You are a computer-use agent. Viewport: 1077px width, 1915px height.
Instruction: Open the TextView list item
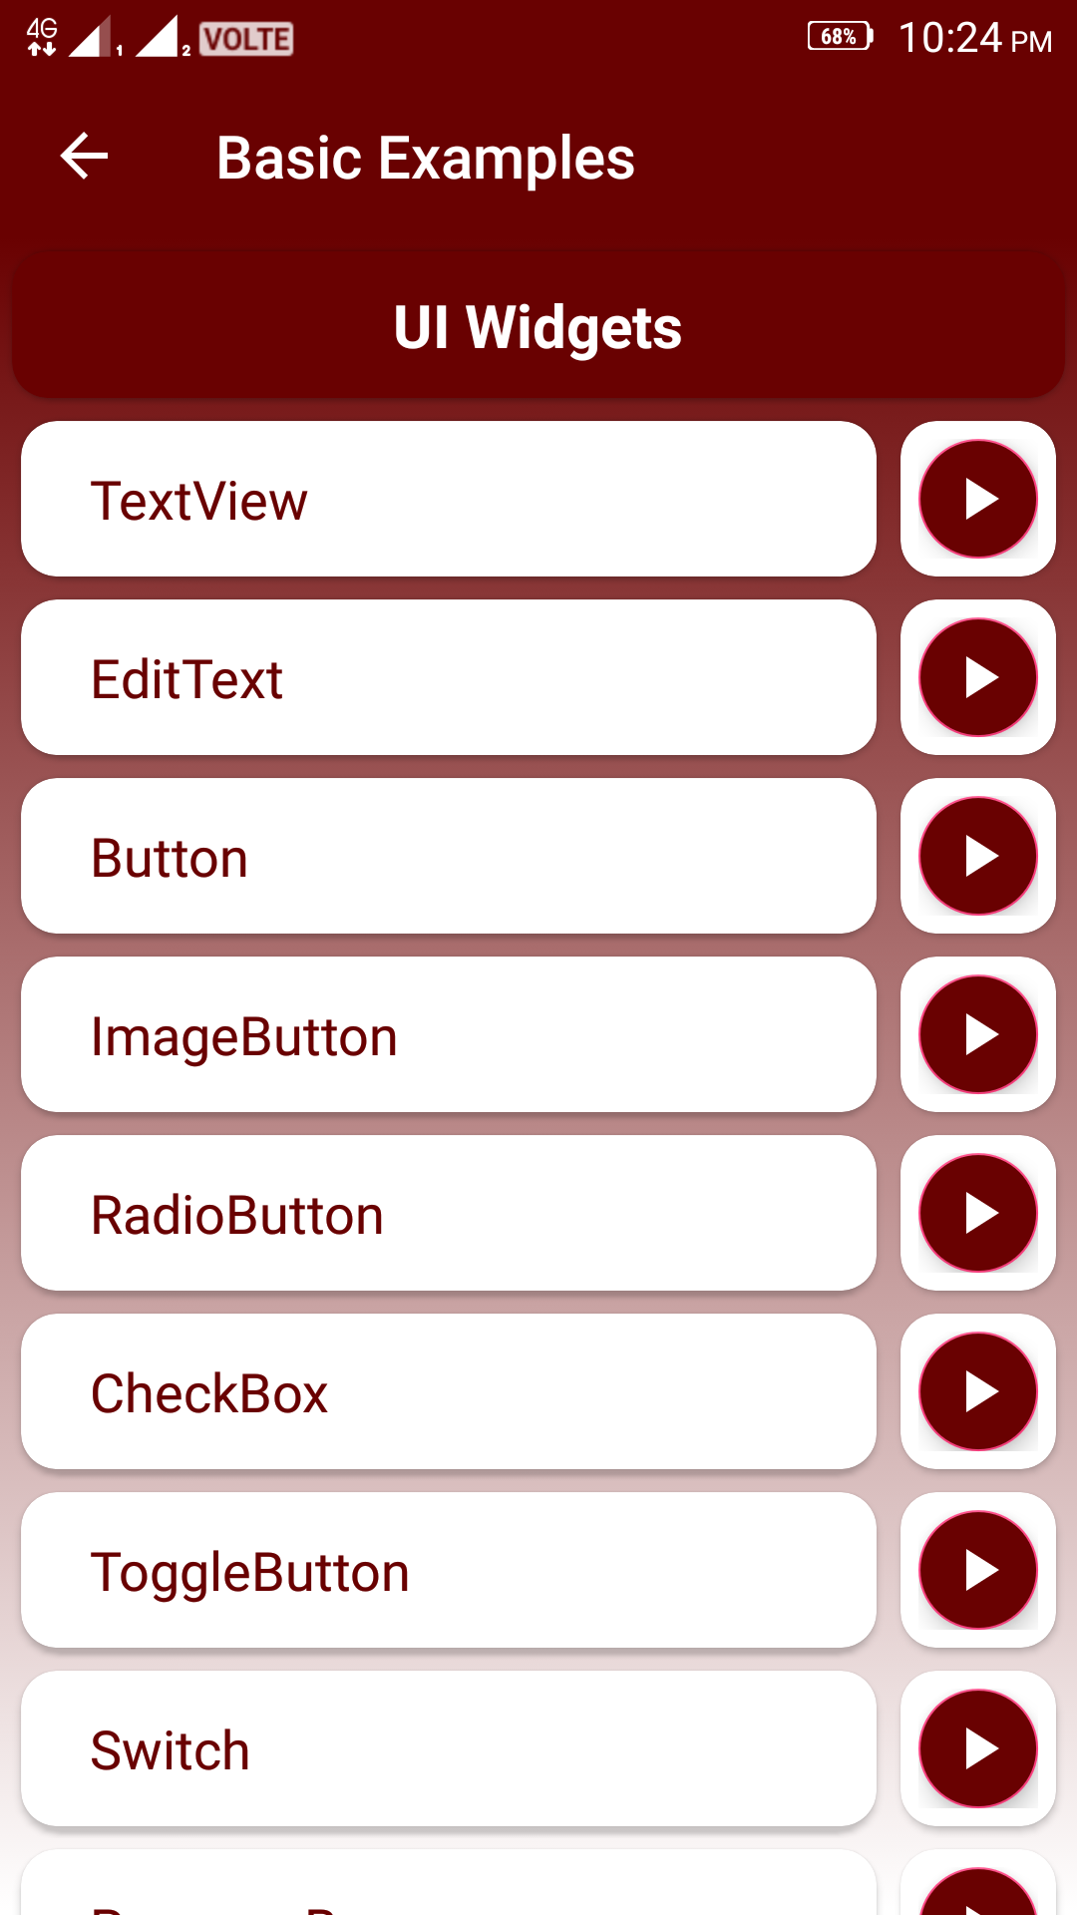pos(449,499)
